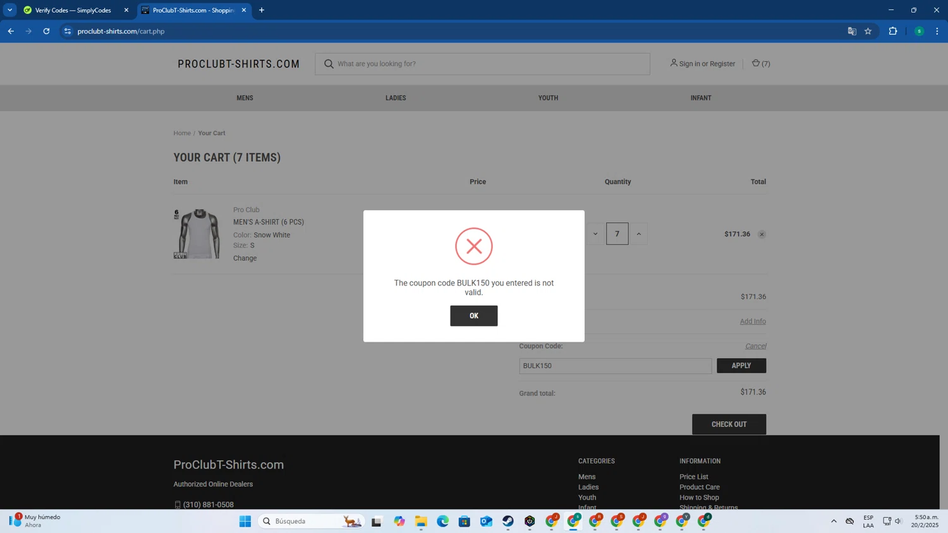Close the Verify Codes tab
This screenshot has height=533, width=948.
pyautogui.click(x=126, y=10)
